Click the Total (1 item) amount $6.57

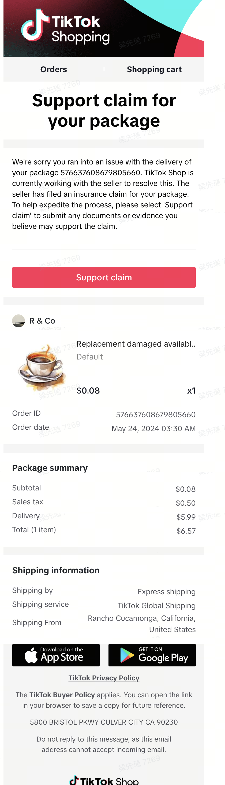pyautogui.click(x=186, y=531)
